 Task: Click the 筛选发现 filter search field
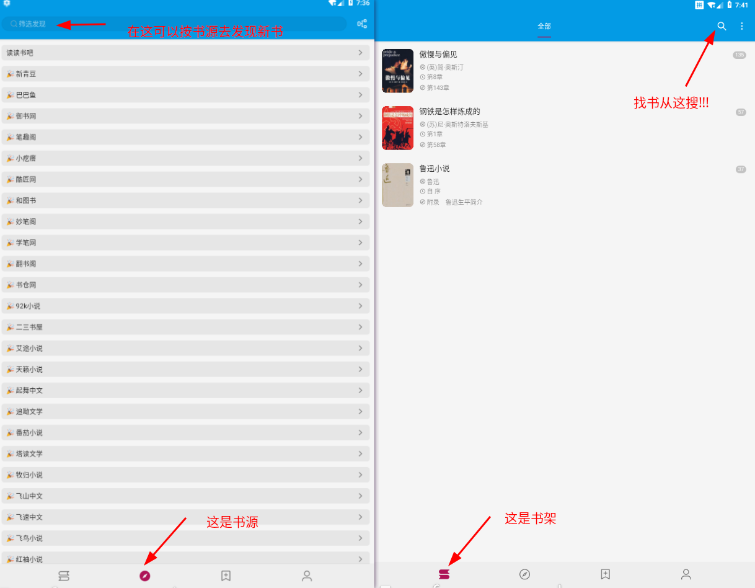pyautogui.click(x=174, y=24)
